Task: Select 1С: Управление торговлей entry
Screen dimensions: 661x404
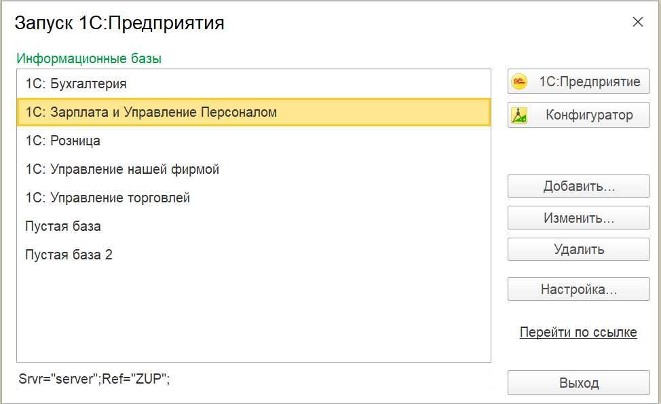Action: (254, 198)
